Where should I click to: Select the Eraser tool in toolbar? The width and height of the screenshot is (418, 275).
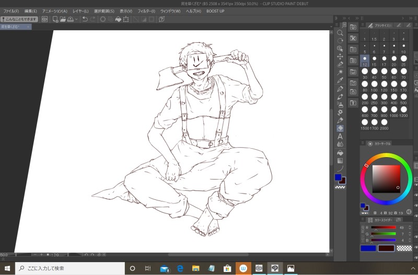coord(340,128)
